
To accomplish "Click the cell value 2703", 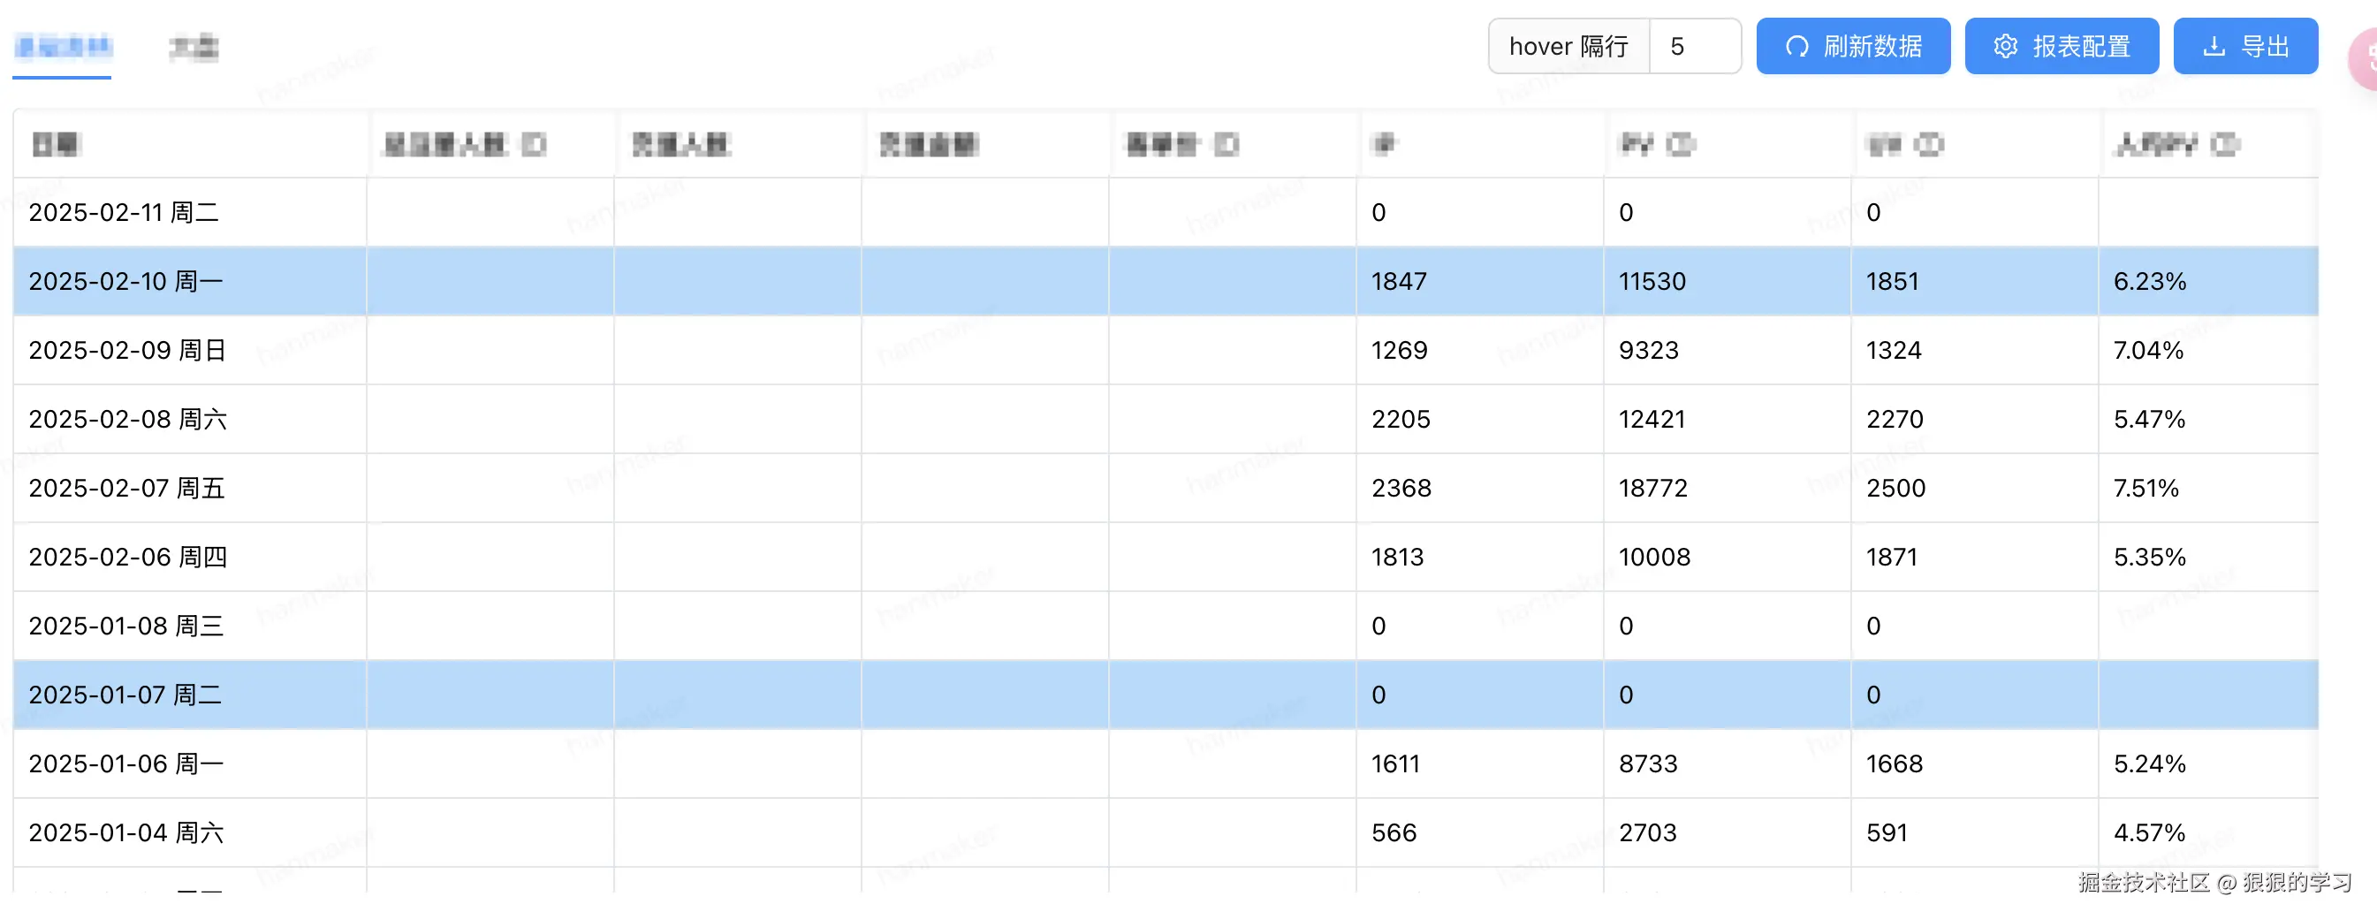I will pyautogui.click(x=1648, y=832).
